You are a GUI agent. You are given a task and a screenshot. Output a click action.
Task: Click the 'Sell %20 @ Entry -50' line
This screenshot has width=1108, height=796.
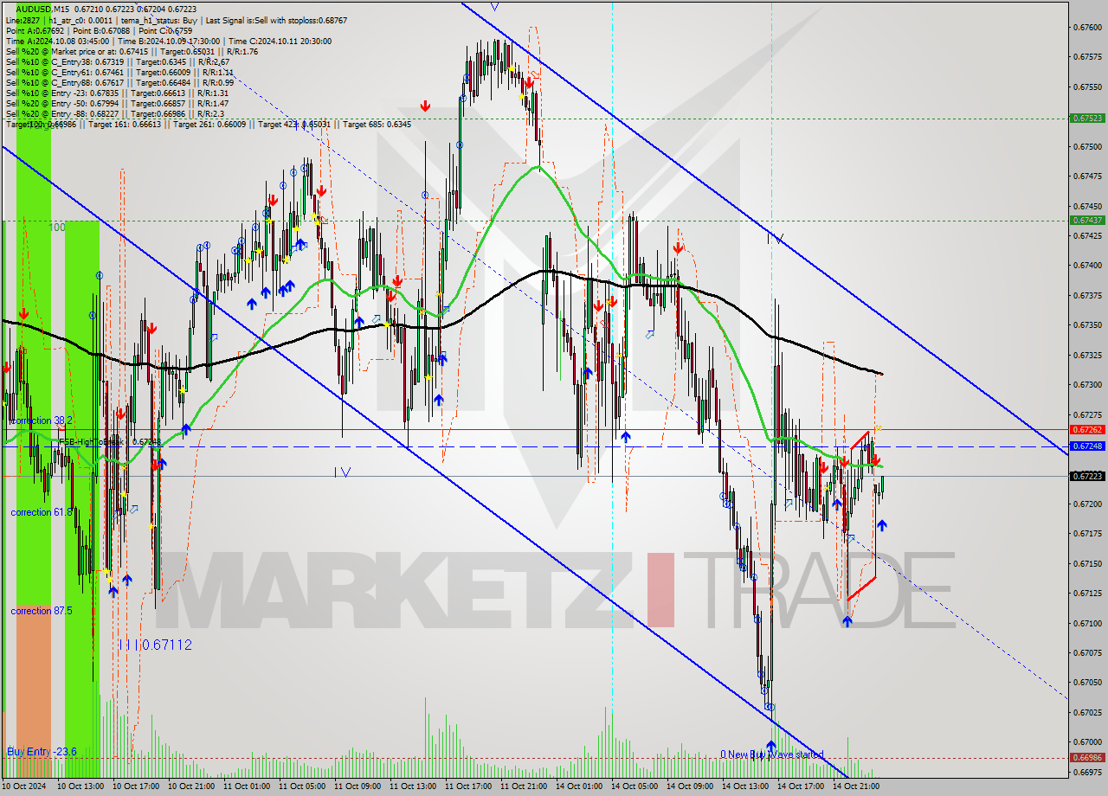tap(117, 103)
